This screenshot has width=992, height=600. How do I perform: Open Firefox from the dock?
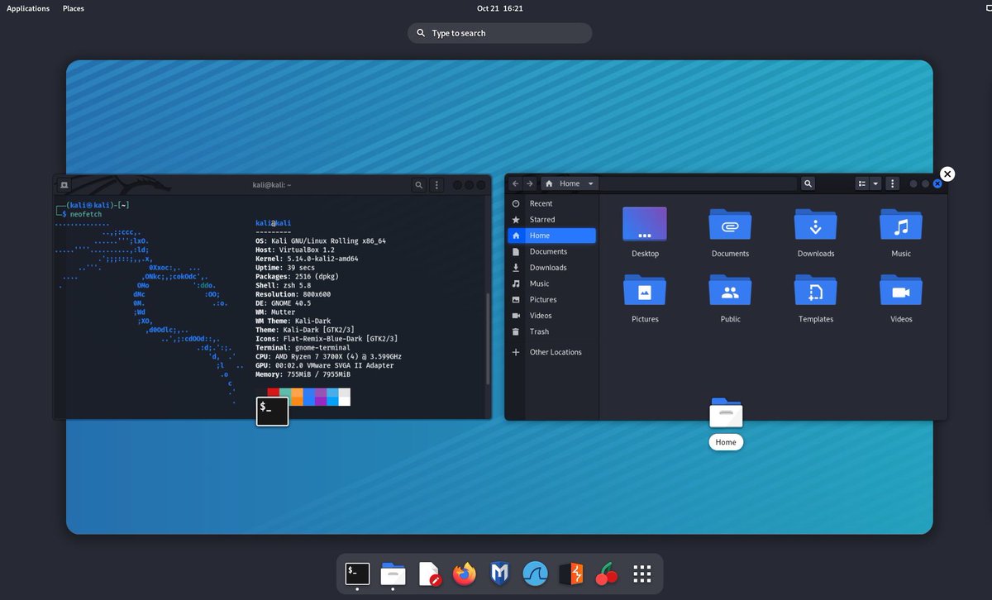click(465, 574)
